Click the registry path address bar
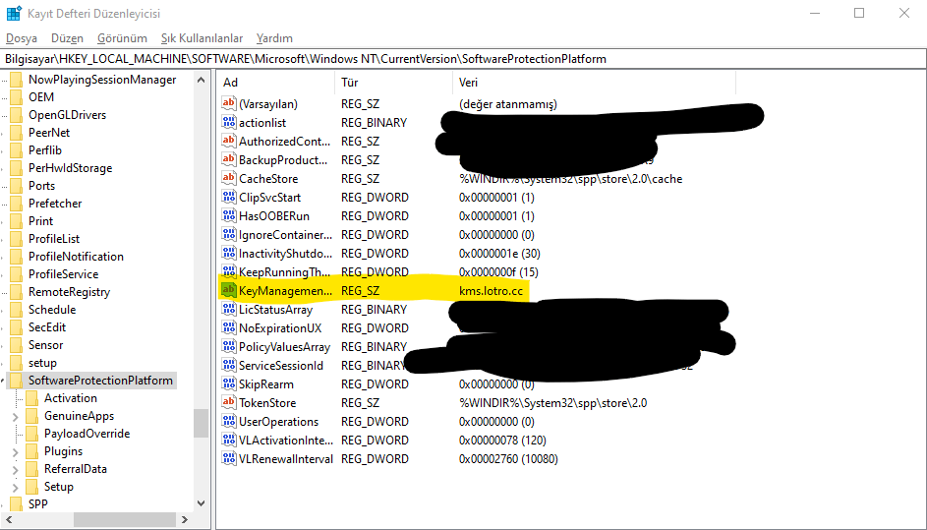Viewport: 927px width, 530px height. point(464,59)
